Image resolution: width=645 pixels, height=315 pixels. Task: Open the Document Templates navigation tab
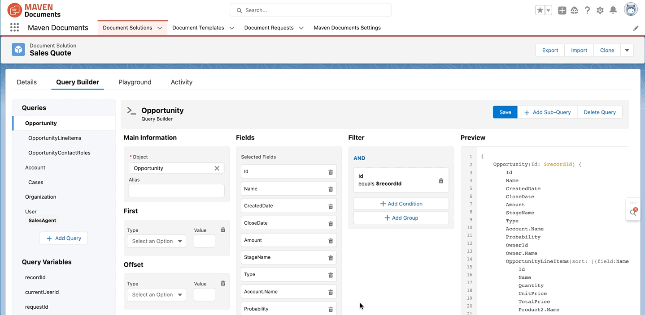(x=198, y=28)
